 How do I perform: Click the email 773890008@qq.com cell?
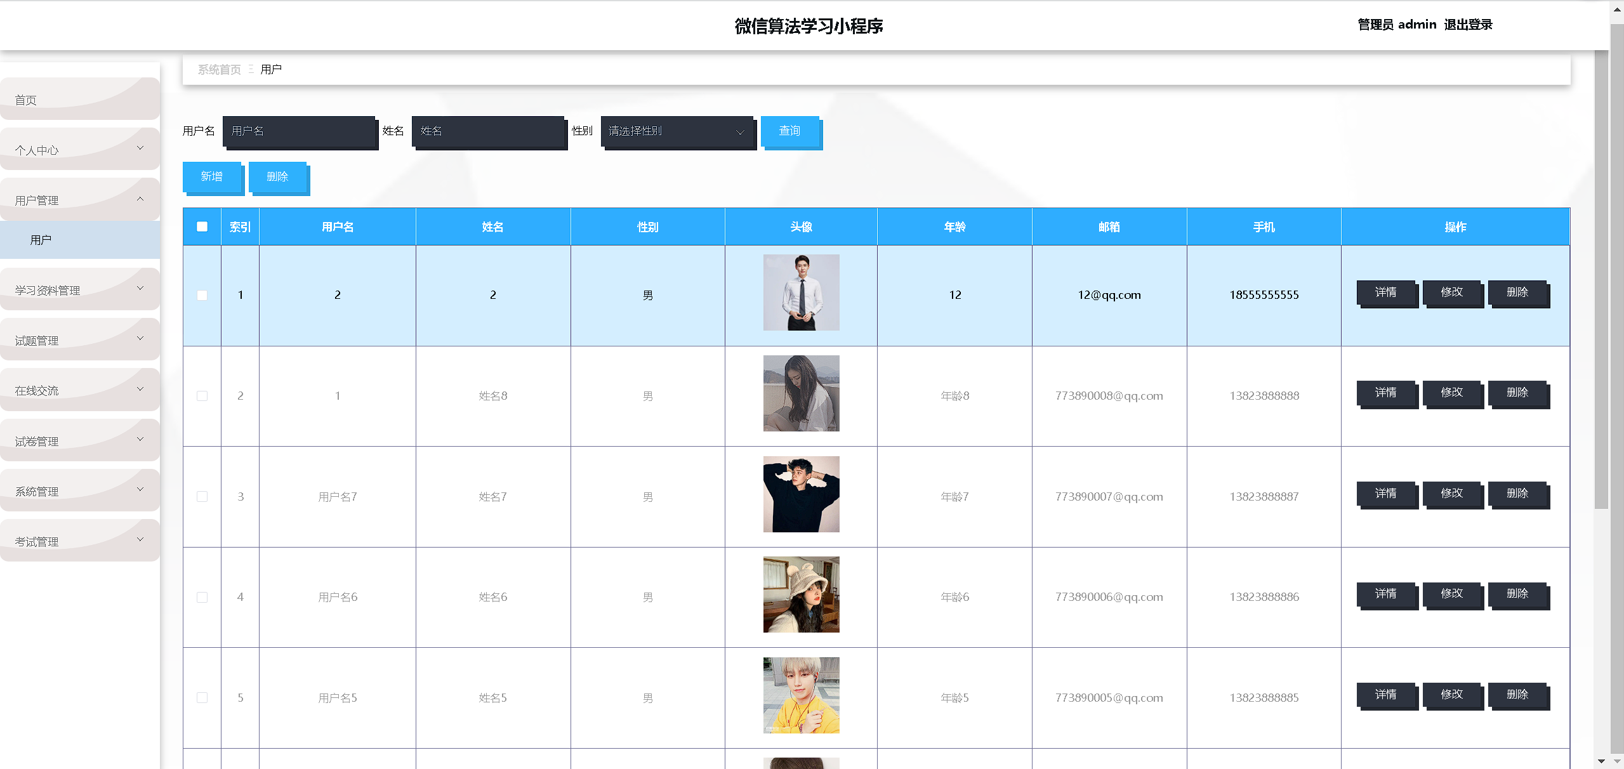pos(1109,396)
